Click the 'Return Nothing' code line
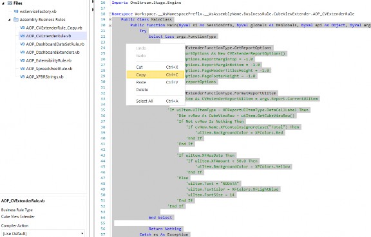 pyautogui.click(x=165, y=229)
